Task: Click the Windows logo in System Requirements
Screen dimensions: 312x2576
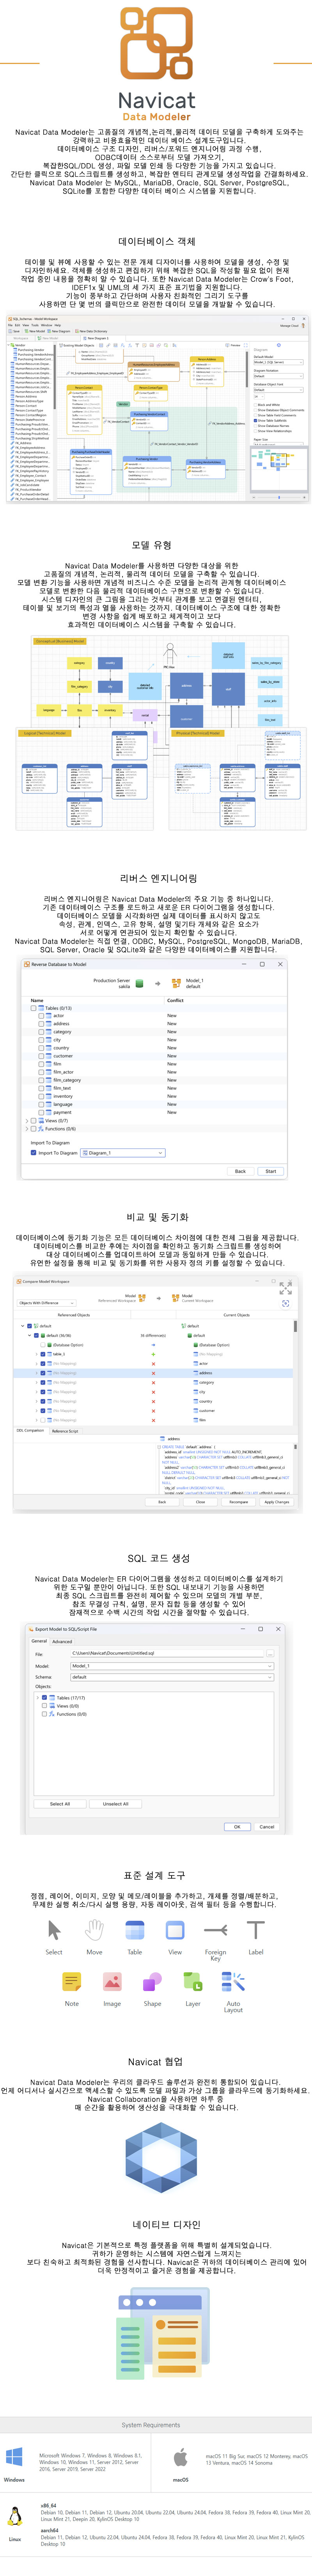Action: tap(14, 2457)
